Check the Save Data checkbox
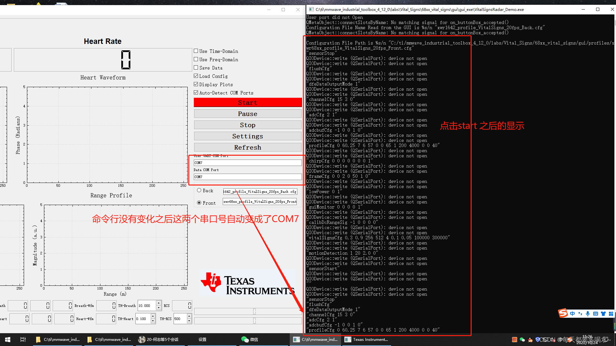The image size is (616, 346). pos(196,68)
